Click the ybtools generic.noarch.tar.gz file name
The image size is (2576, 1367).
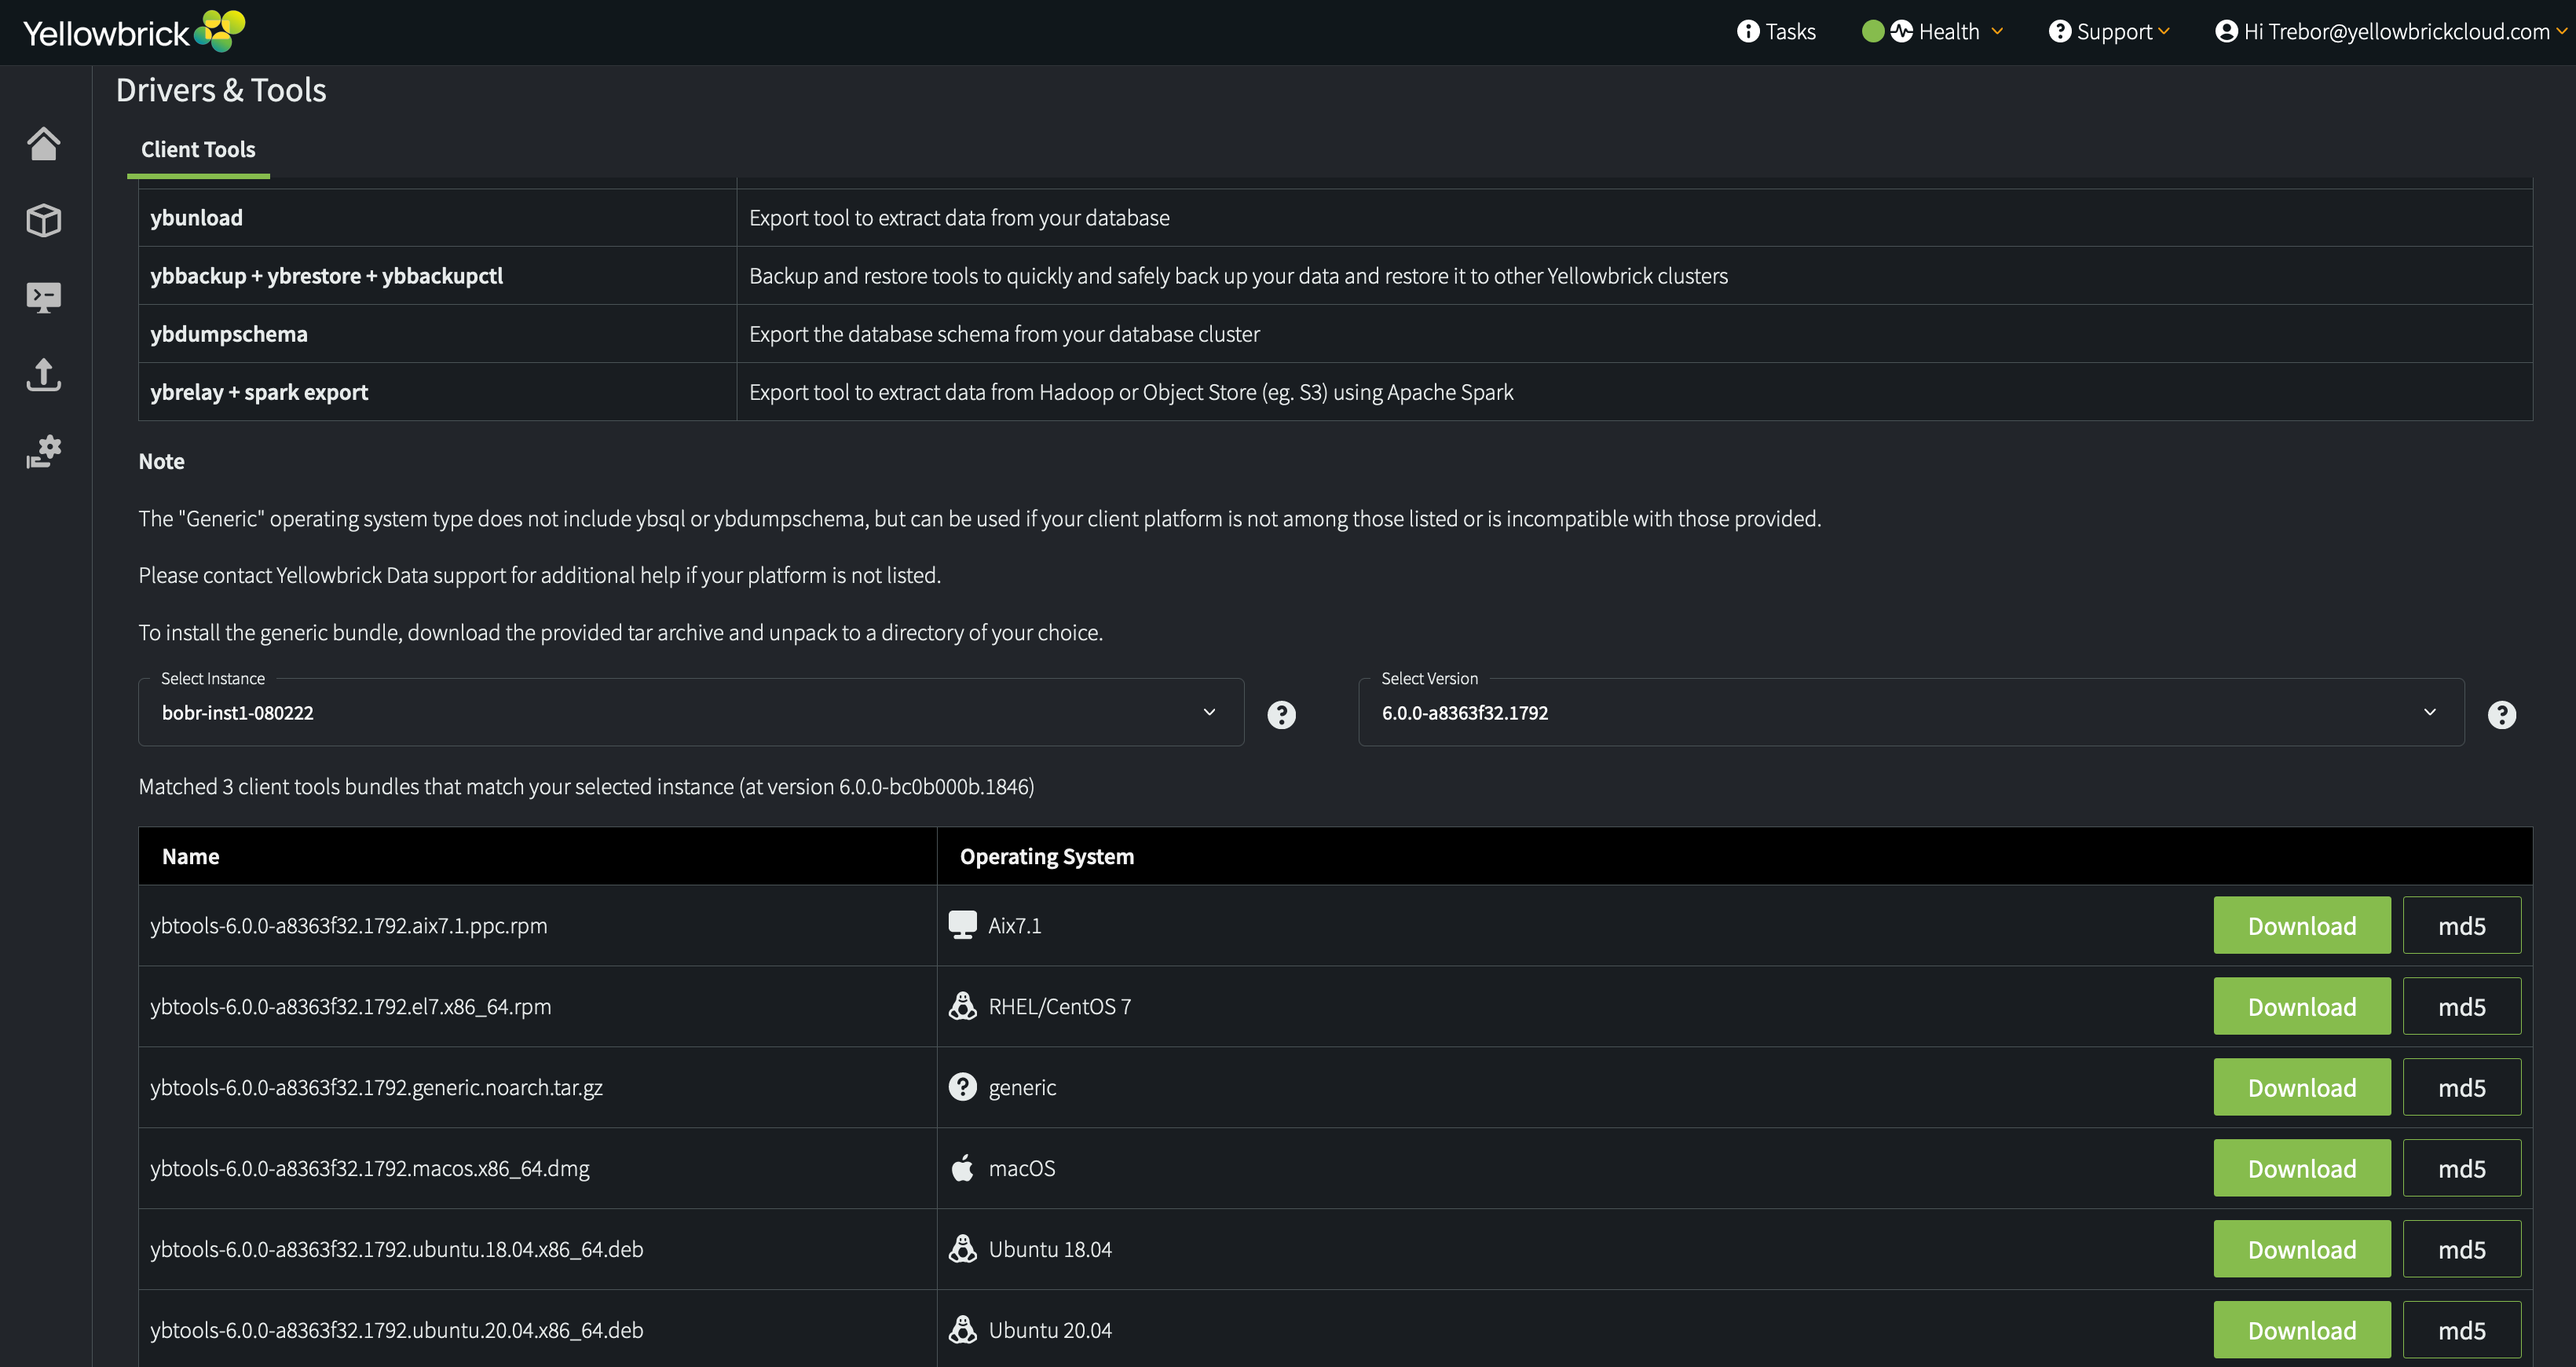click(376, 1087)
